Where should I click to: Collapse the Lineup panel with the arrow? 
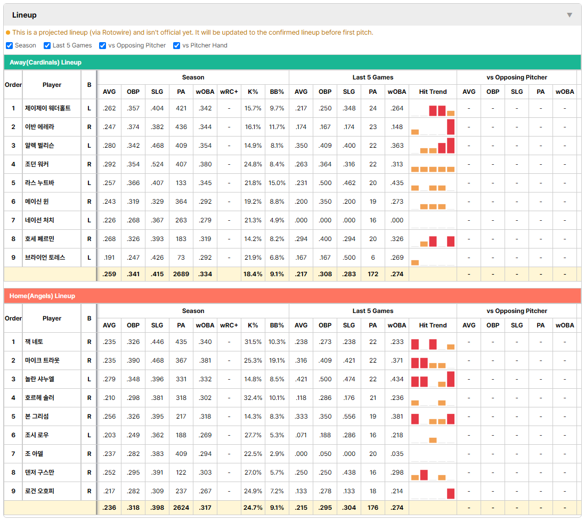570,15
